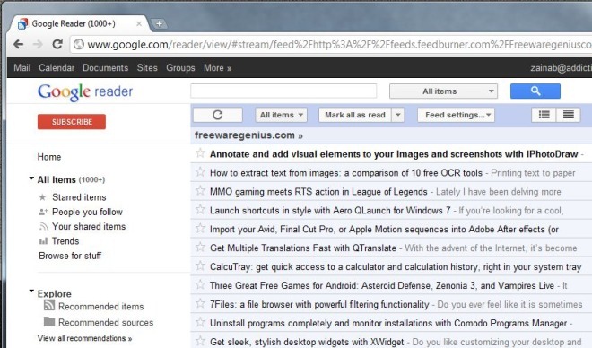Star the 10 free OCR tools article

click(200, 172)
